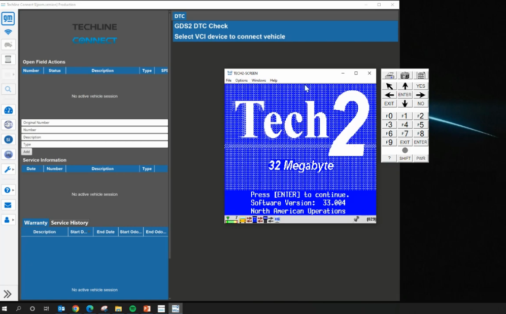Image resolution: width=506 pixels, height=314 pixels.
Task: Open the magnifier search icon in sidebar
Action: tap(8, 89)
